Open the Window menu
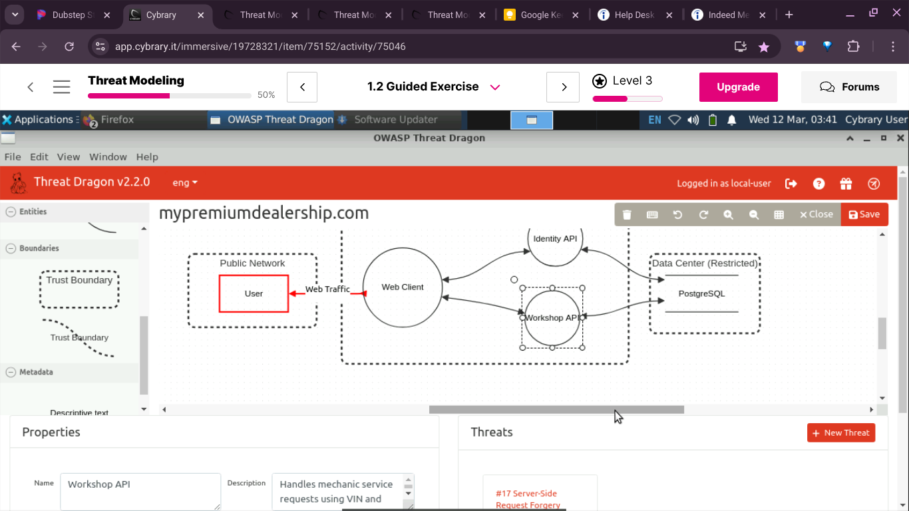 tap(108, 157)
